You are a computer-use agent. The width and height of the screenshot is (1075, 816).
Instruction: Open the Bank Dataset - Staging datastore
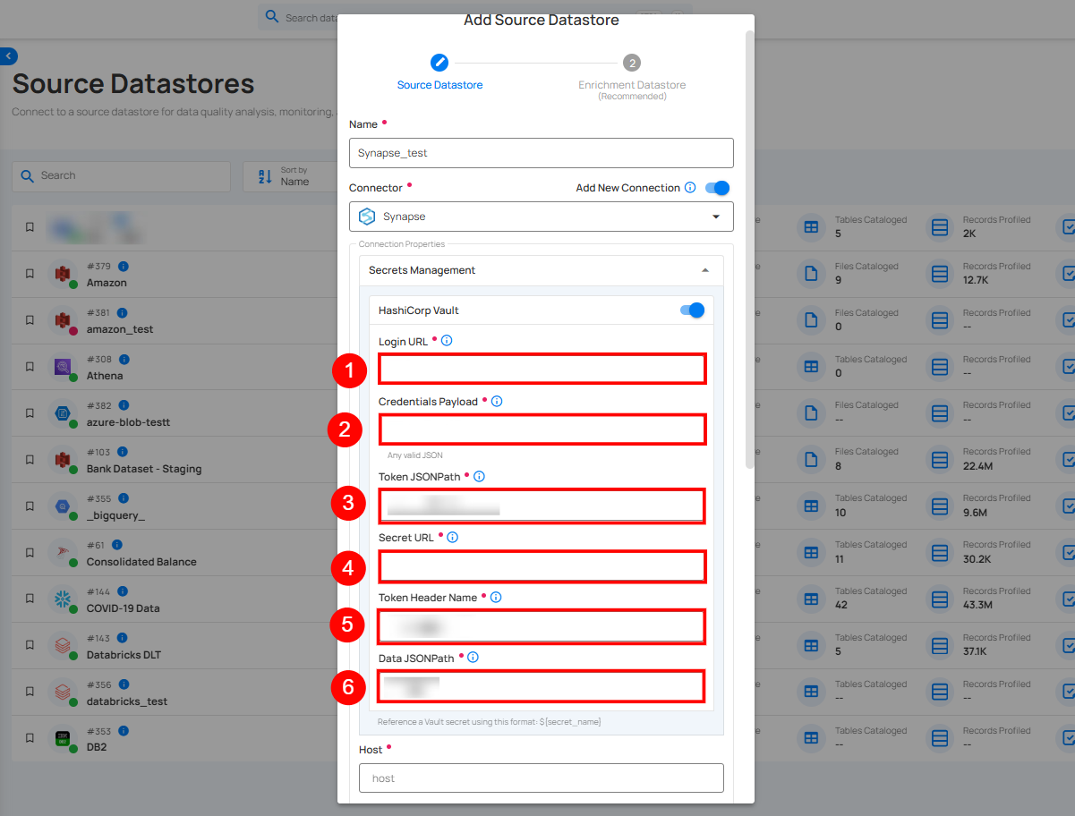click(143, 469)
